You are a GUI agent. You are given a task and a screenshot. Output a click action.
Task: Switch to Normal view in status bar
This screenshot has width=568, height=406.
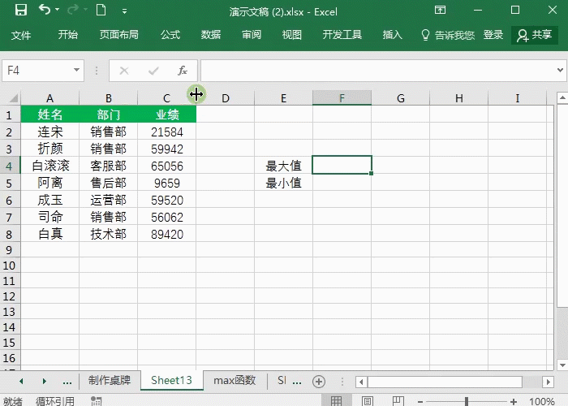335,401
